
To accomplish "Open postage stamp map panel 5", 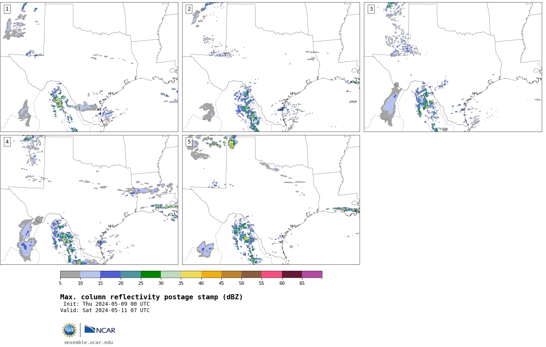I will pos(271,200).
